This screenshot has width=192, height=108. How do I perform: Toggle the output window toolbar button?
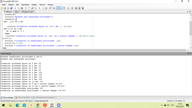(57, 8)
